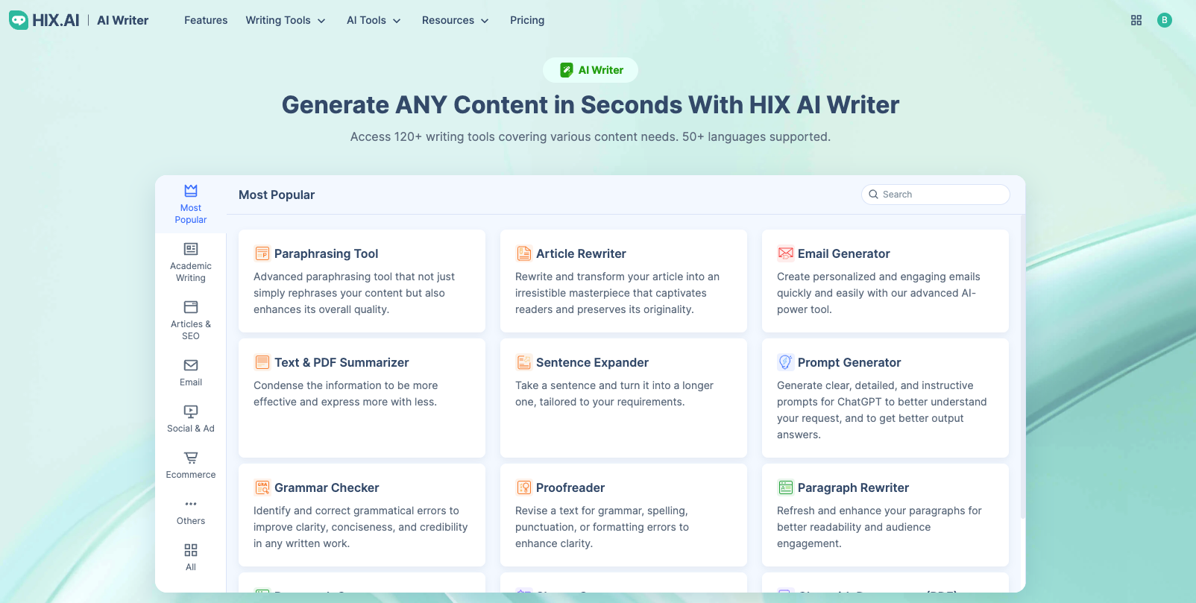
Task: Click the search magnifier icon
Action: [x=873, y=195]
